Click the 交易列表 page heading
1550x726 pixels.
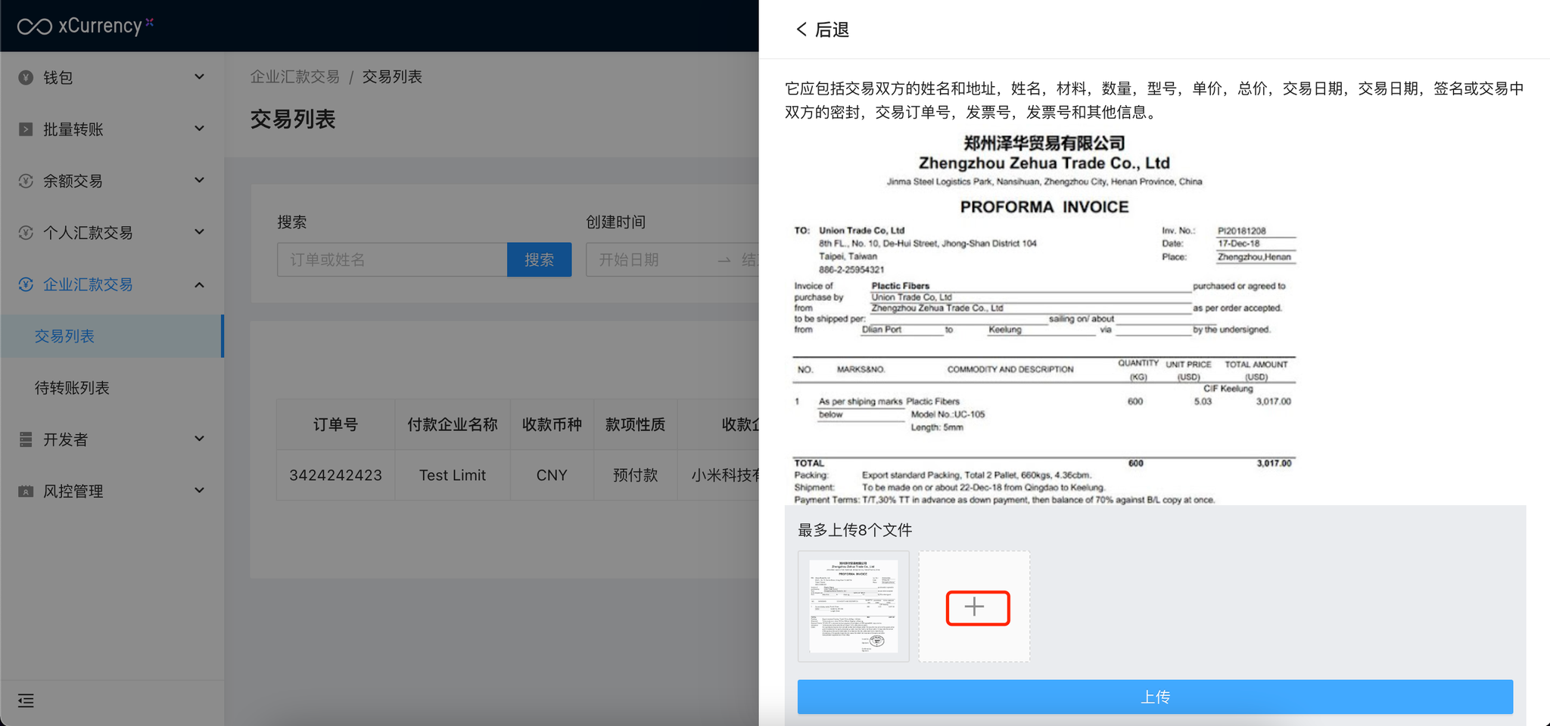[293, 119]
